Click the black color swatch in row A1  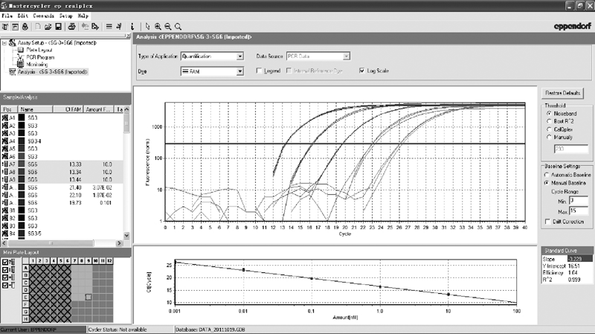22,118
